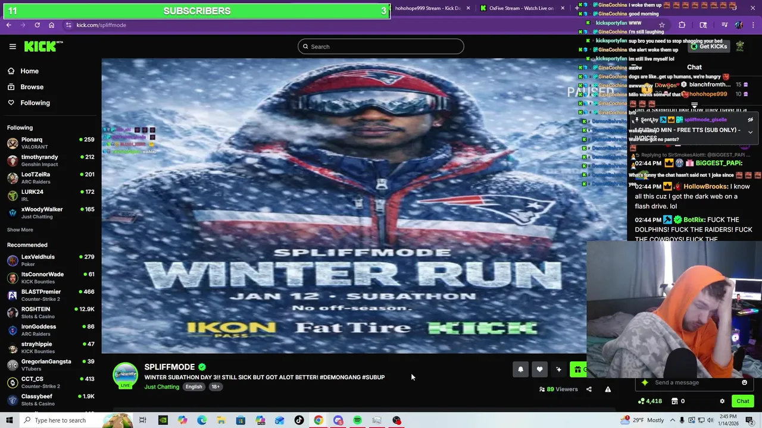
Task: Switch to hohohope999 Stream tab
Action: pos(427,8)
